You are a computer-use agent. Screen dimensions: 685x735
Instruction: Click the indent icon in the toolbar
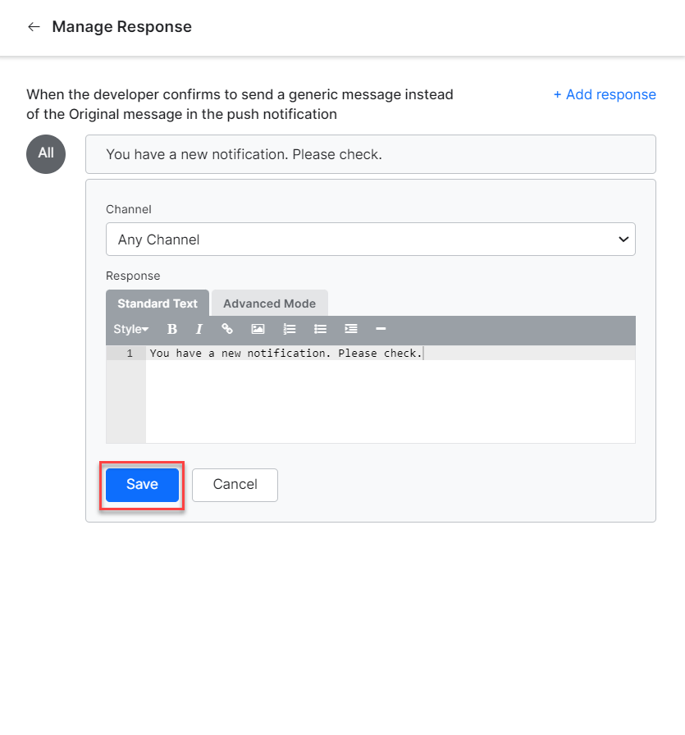coord(350,329)
